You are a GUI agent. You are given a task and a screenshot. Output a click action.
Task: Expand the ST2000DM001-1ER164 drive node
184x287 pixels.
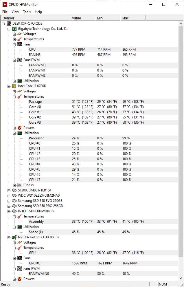pos(9,190)
